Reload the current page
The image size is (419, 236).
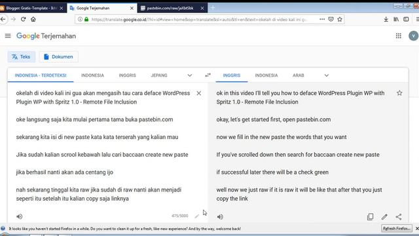pyautogui.click(x=24, y=19)
